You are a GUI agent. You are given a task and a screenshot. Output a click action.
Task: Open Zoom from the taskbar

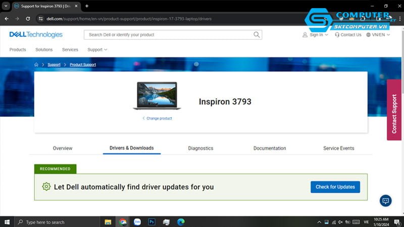click(137, 221)
